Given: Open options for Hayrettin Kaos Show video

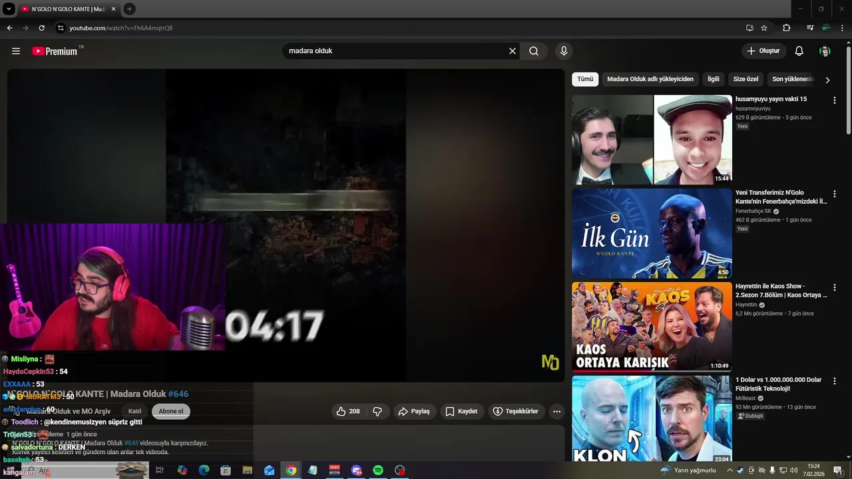Looking at the screenshot, I should (835, 288).
